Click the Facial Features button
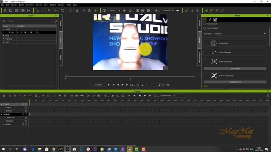Viewport: 271px width, 152px height. coord(235,52)
